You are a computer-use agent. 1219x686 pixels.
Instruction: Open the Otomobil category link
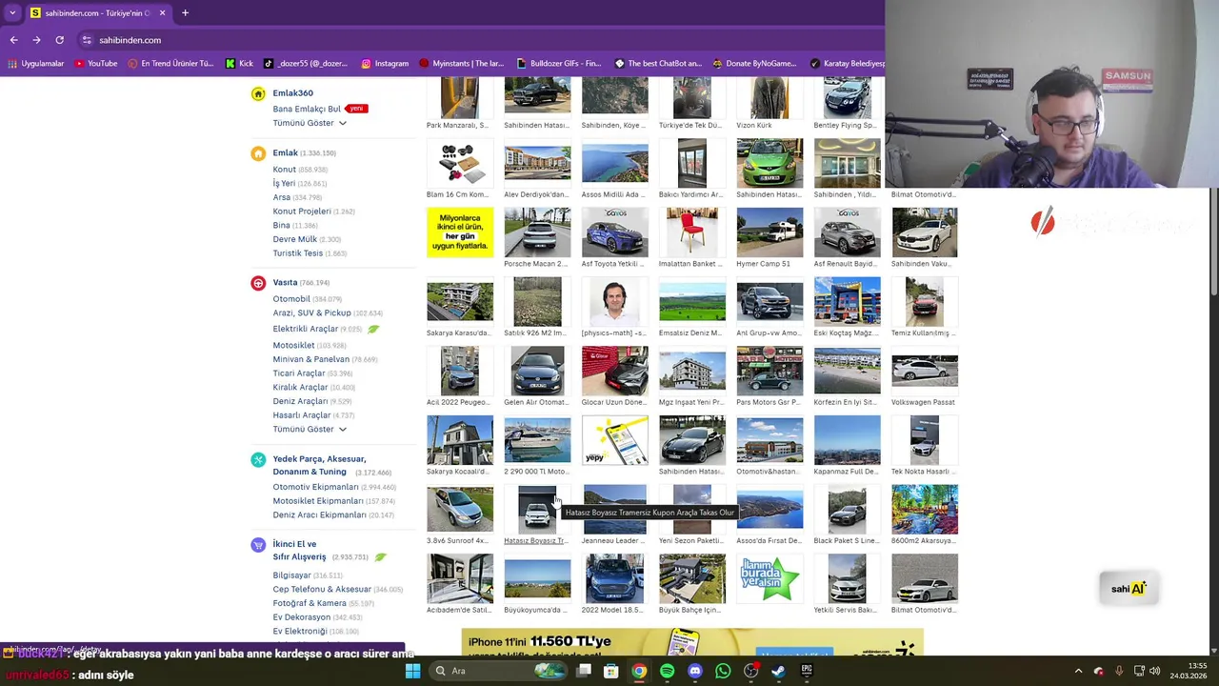coord(291,299)
